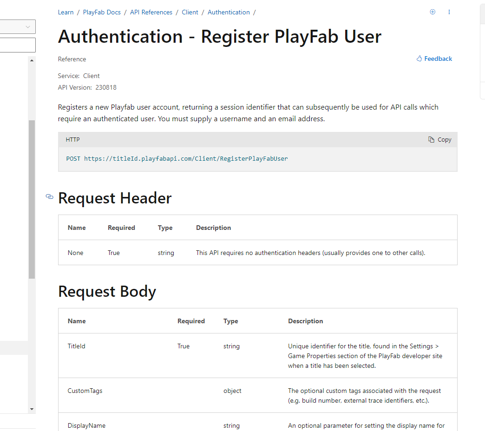Click 'DisplayName' row name cell
This screenshot has height=431, width=485.
point(86,426)
